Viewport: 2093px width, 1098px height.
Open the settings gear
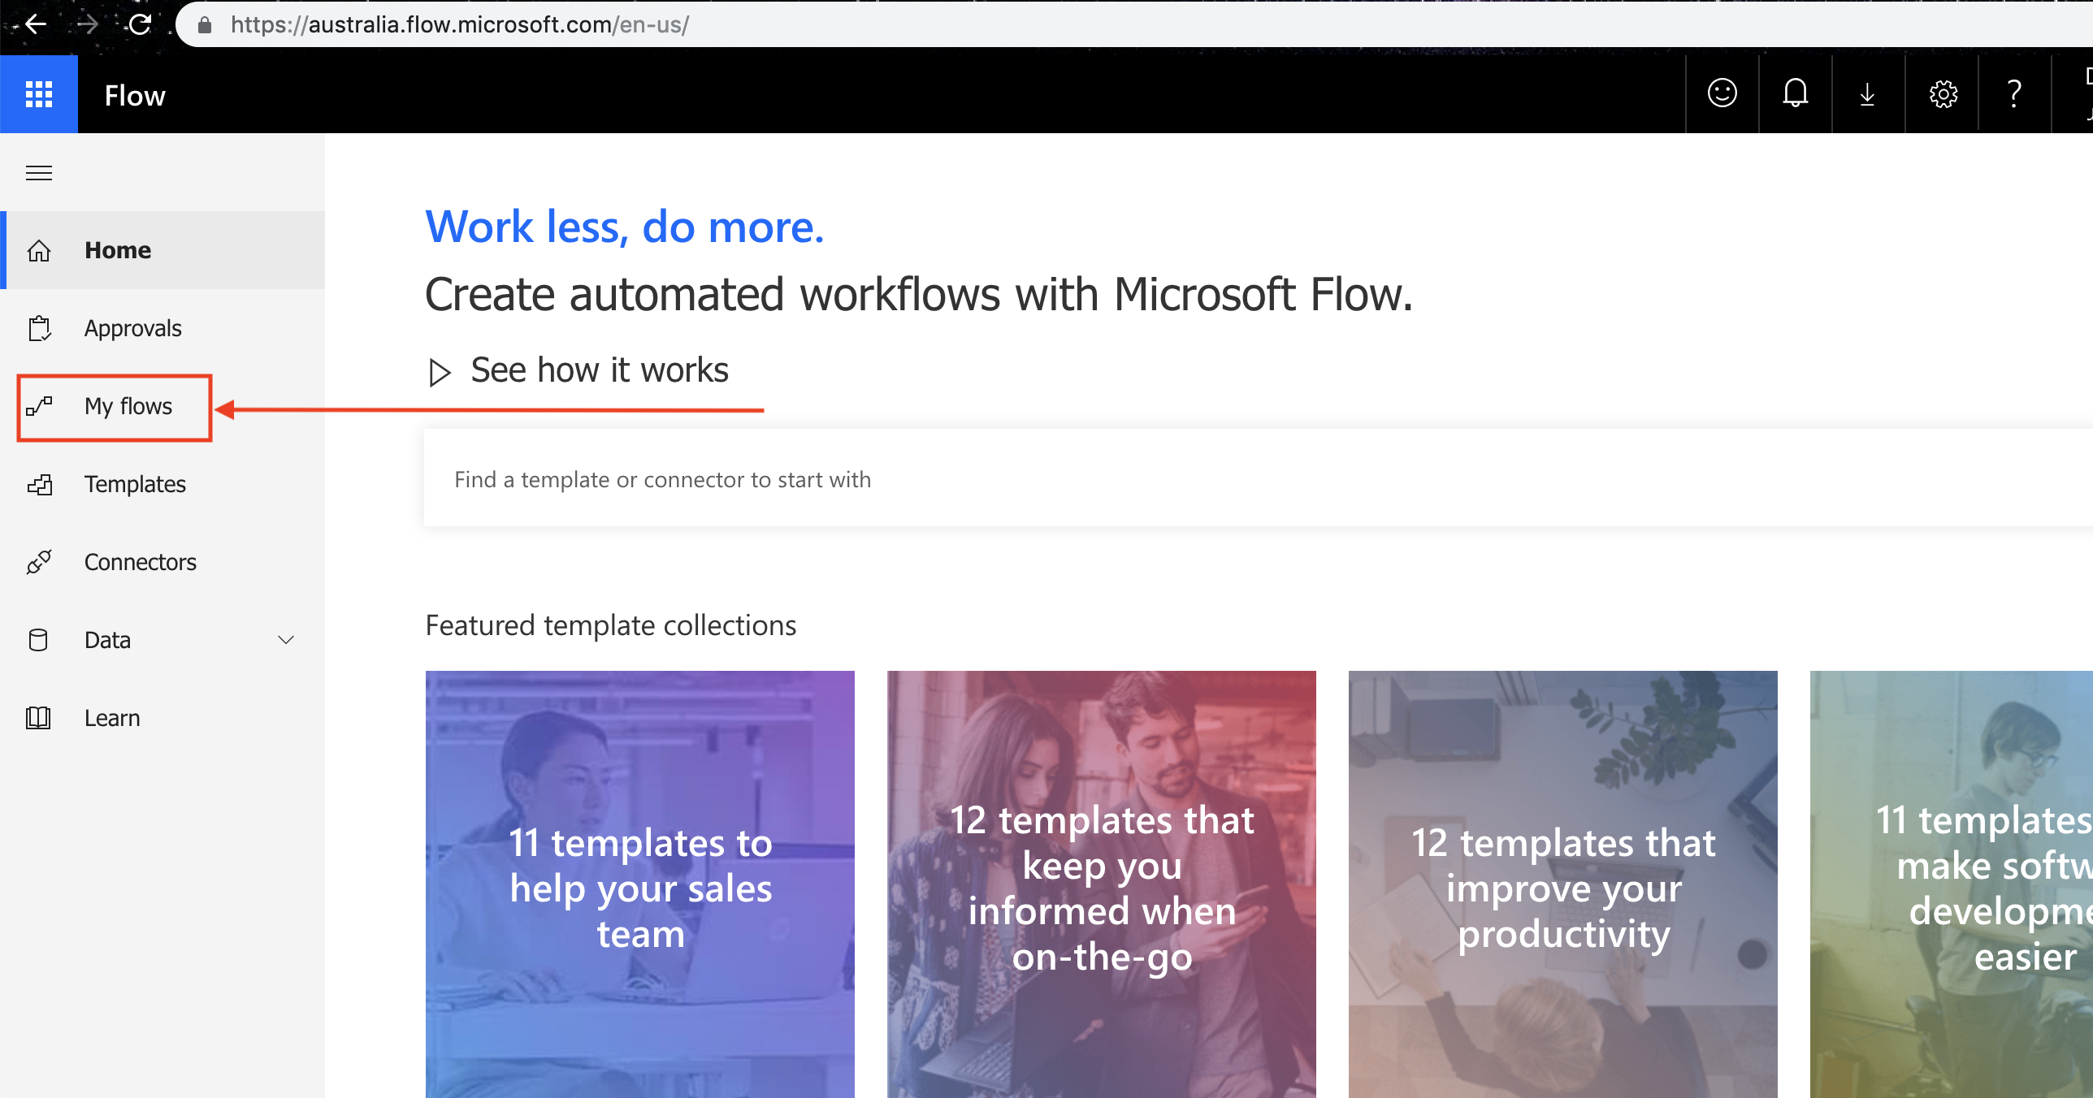coord(1943,94)
